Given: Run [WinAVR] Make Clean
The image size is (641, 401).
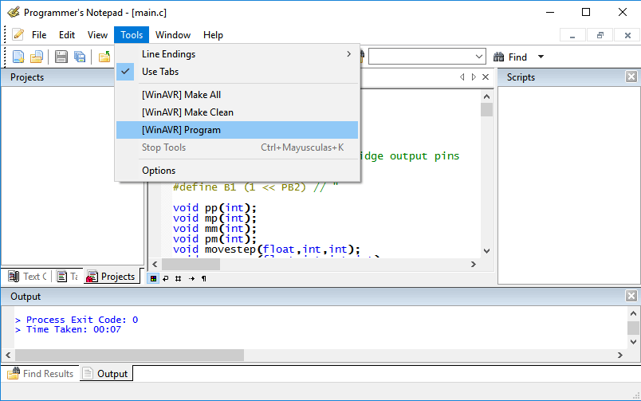Looking at the screenshot, I should point(237,112).
